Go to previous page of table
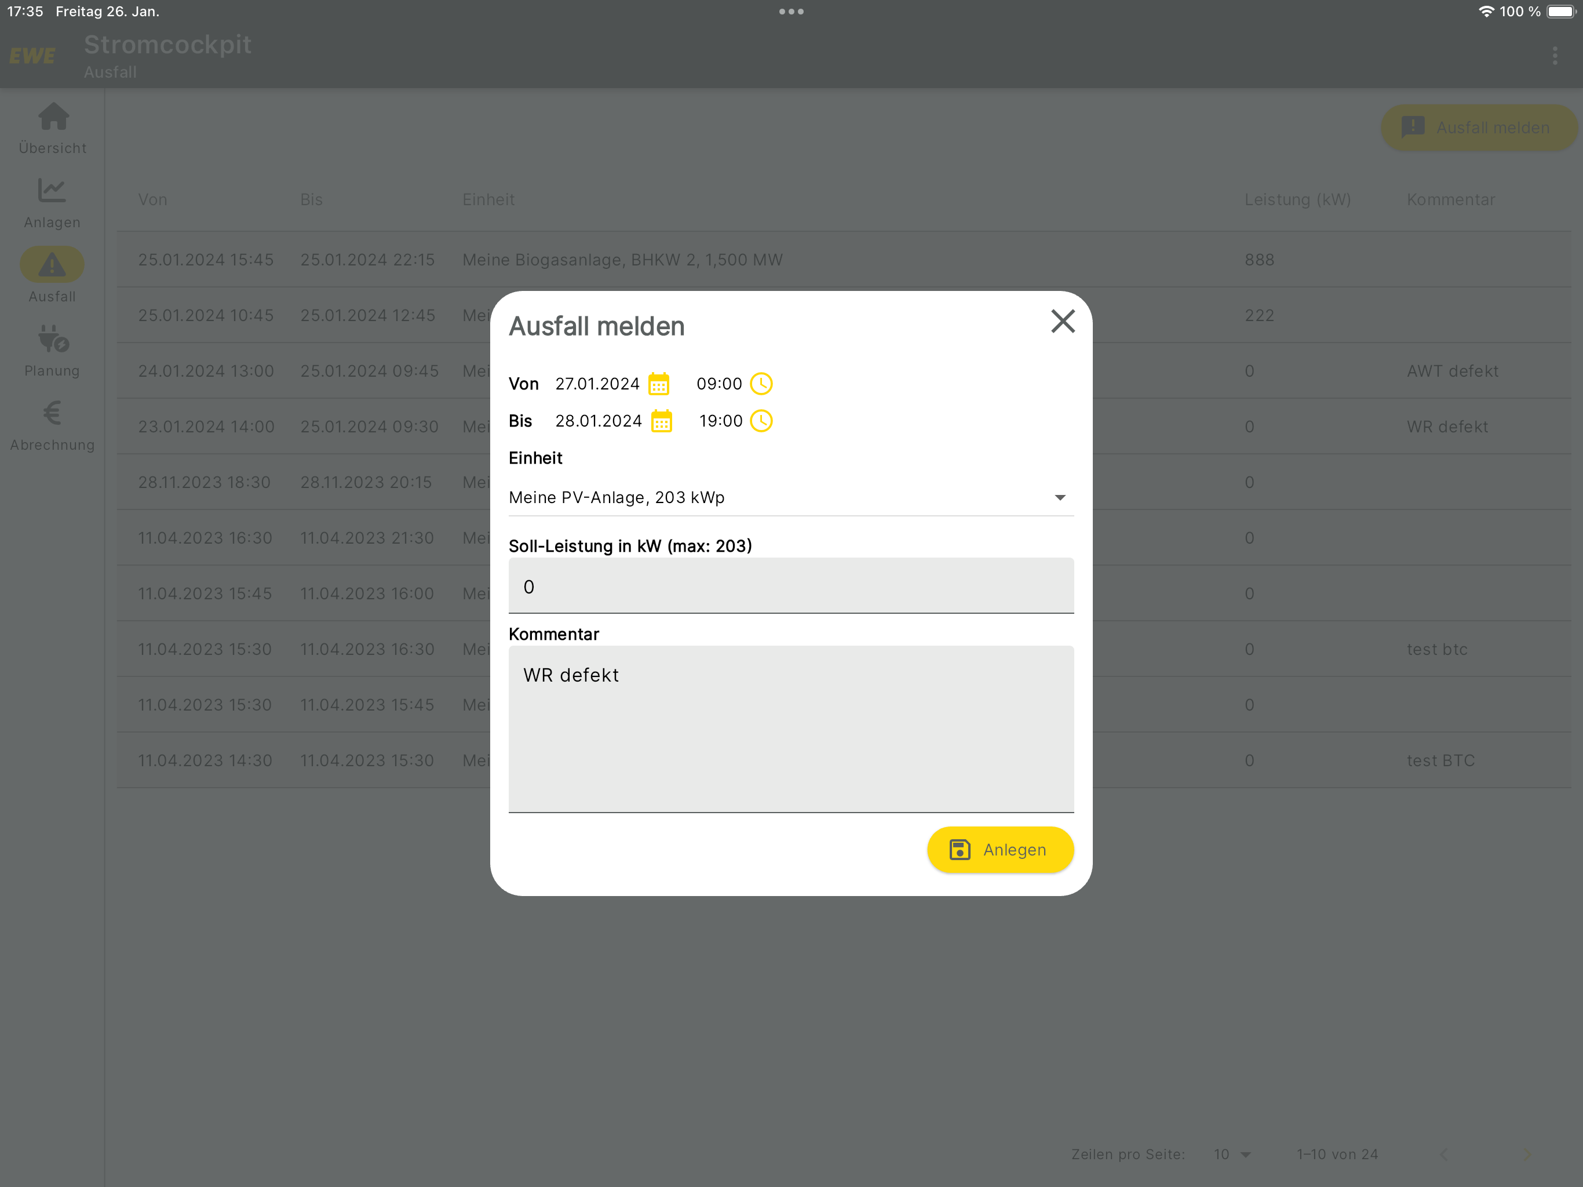Image resolution: width=1583 pixels, height=1187 pixels. click(1443, 1154)
